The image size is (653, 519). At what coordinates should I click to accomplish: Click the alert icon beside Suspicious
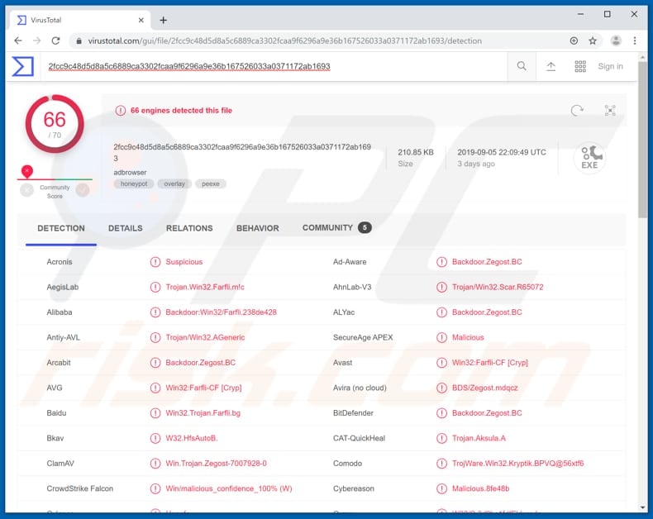click(155, 262)
